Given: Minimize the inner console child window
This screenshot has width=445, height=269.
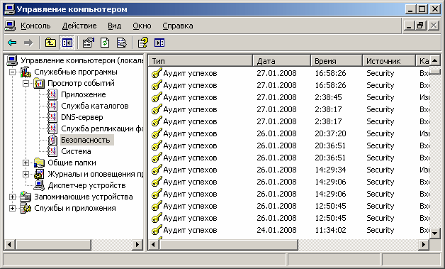Looking at the screenshot, I should pos(409,26).
